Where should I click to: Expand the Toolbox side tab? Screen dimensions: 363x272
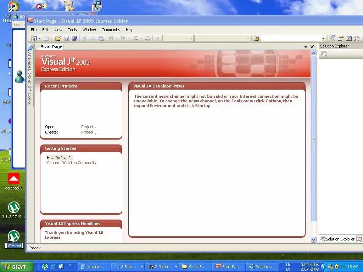30,96
